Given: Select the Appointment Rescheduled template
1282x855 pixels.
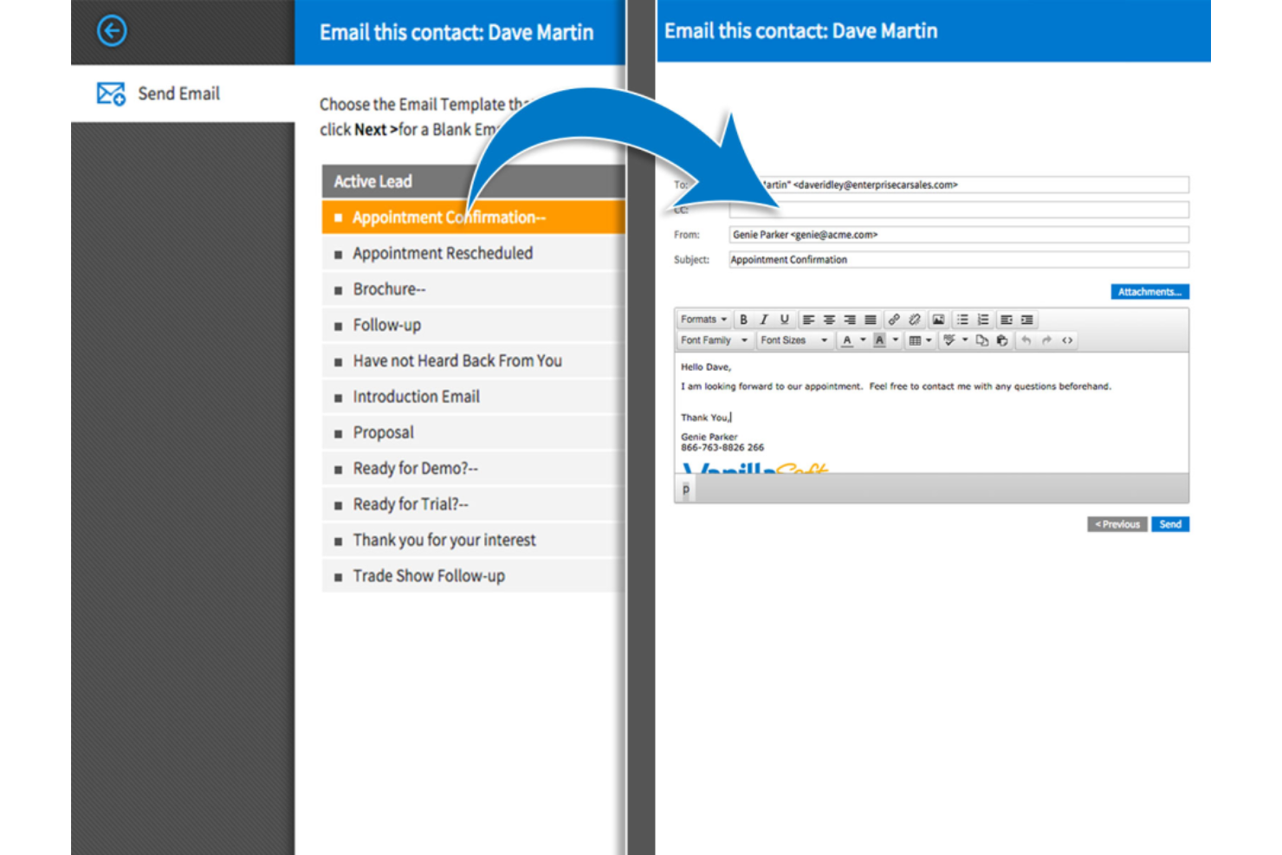Looking at the screenshot, I should pyautogui.click(x=443, y=253).
